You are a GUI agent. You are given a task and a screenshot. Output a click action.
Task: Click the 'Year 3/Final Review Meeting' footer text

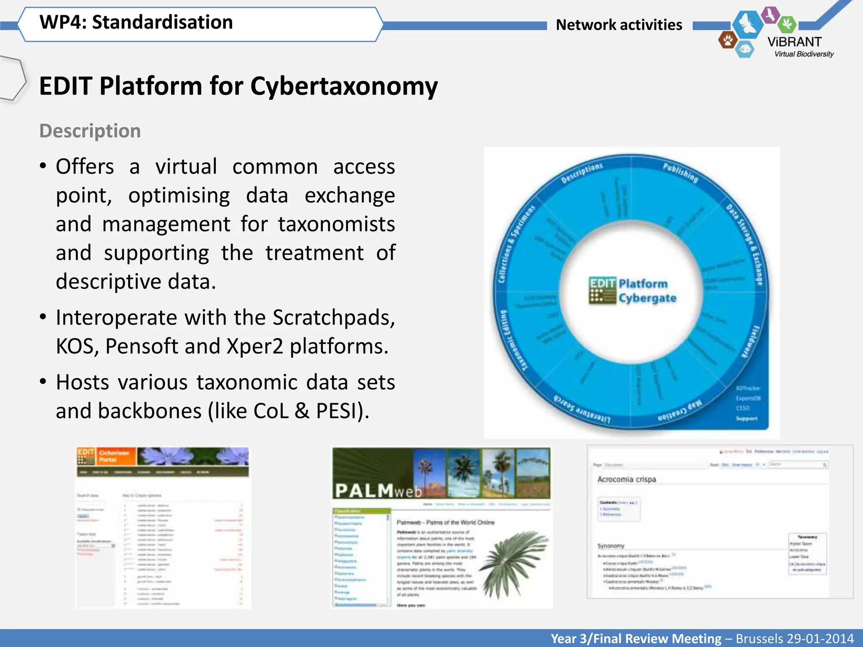(636, 639)
